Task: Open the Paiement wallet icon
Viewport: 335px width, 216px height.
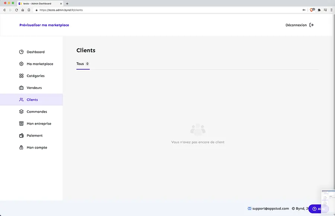Action: 21,136
